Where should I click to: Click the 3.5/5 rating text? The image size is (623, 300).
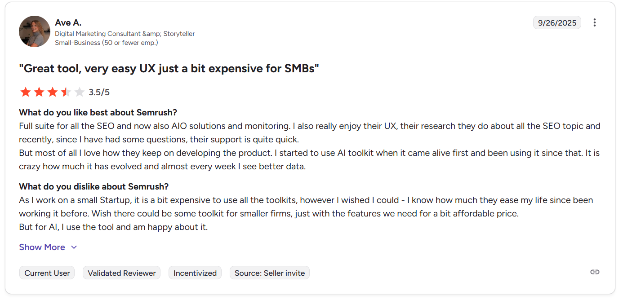[100, 92]
